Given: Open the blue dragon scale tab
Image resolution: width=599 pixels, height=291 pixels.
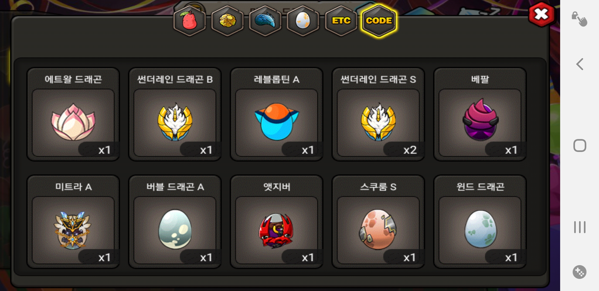Looking at the screenshot, I should click(x=265, y=21).
